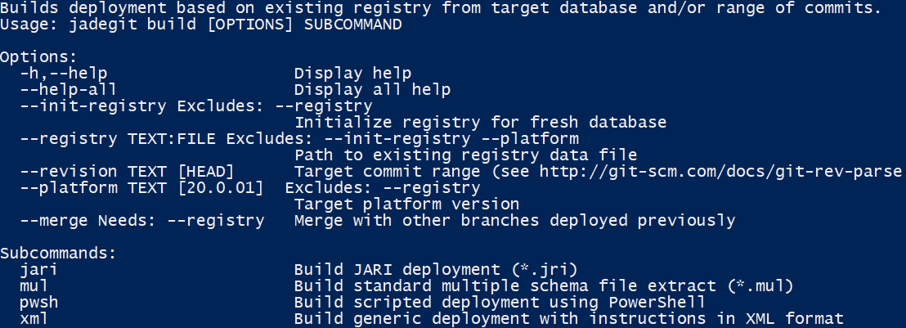Select the pwsh subcommand name
Screen dimensions: 906x328
coord(39,302)
